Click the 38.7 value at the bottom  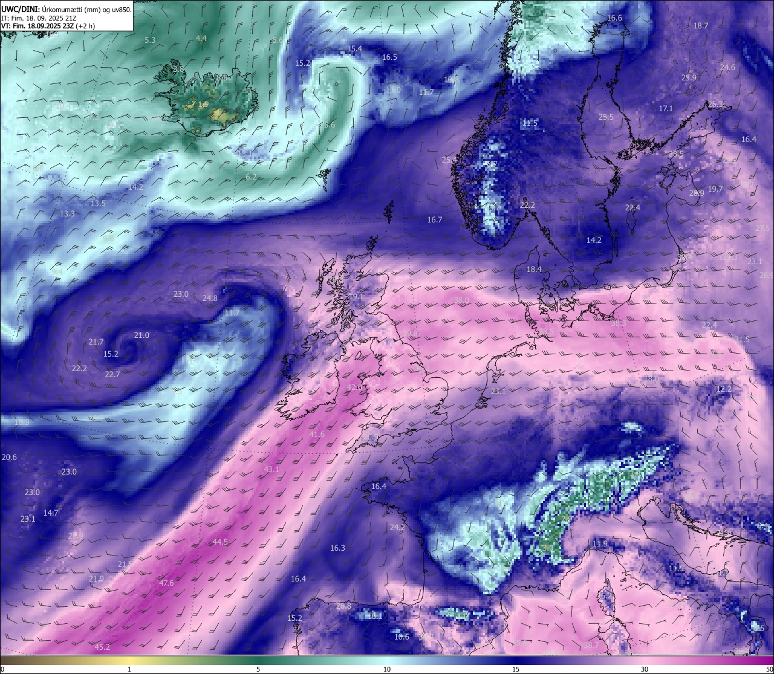point(591,645)
